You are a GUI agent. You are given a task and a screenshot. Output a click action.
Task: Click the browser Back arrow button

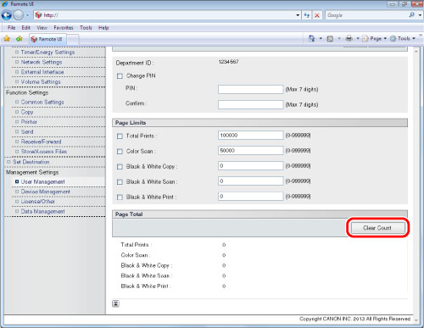coord(7,15)
